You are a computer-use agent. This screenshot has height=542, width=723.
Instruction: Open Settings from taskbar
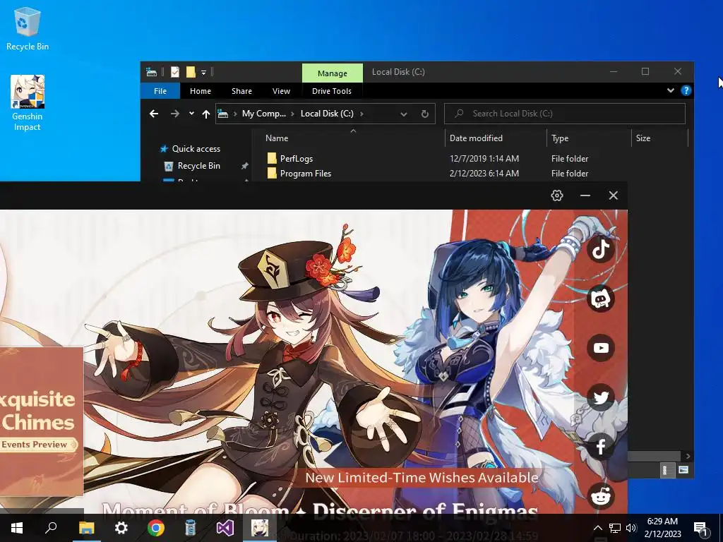(121, 528)
